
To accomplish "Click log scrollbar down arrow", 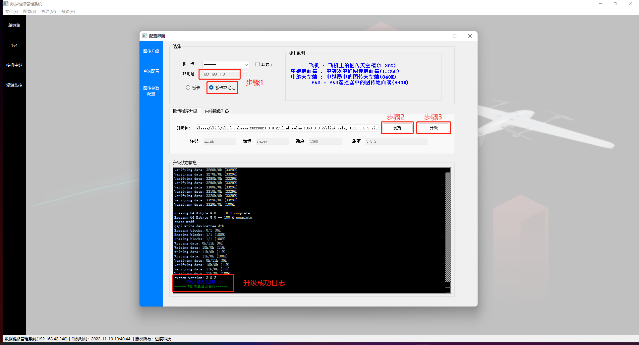I will [448, 291].
